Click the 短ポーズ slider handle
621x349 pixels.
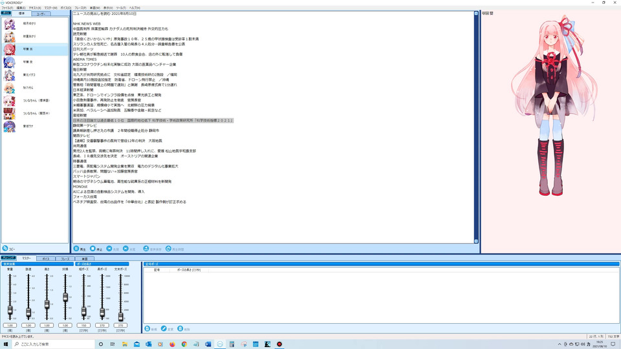pyautogui.click(x=83, y=312)
